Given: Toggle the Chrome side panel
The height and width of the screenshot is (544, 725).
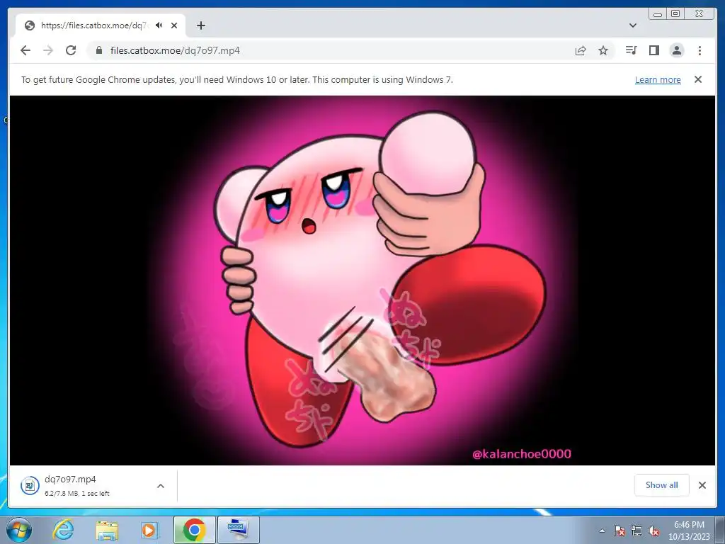Looking at the screenshot, I should (653, 50).
